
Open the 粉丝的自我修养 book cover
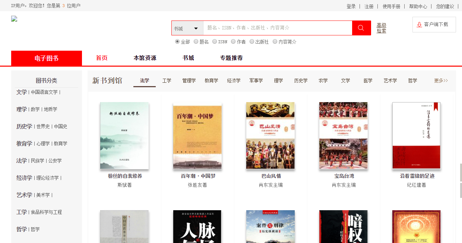(124, 136)
